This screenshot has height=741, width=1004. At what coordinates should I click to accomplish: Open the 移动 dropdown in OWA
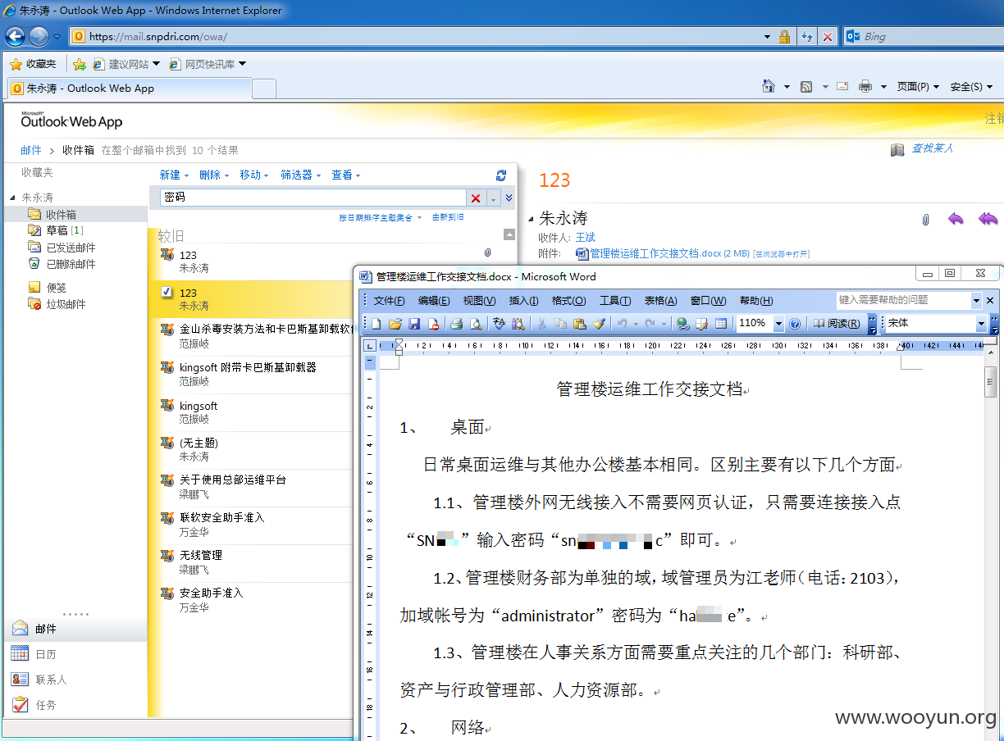tap(254, 175)
